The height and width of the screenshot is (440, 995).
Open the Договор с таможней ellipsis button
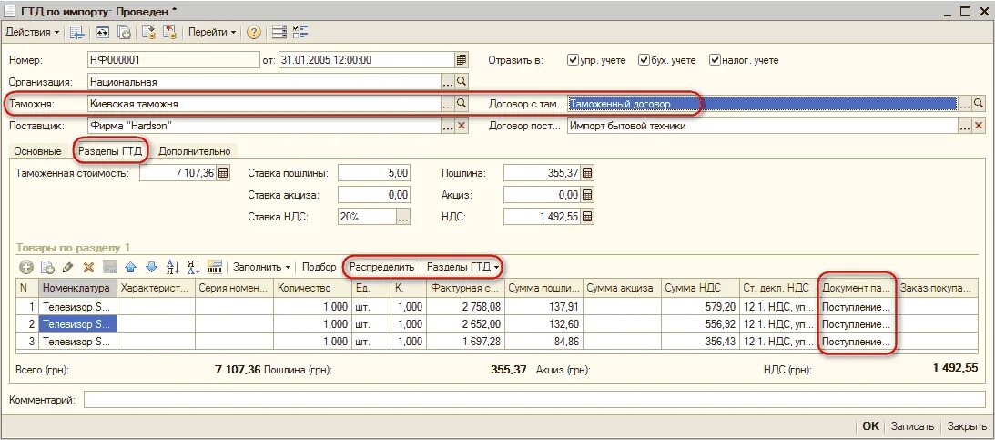click(965, 103)
